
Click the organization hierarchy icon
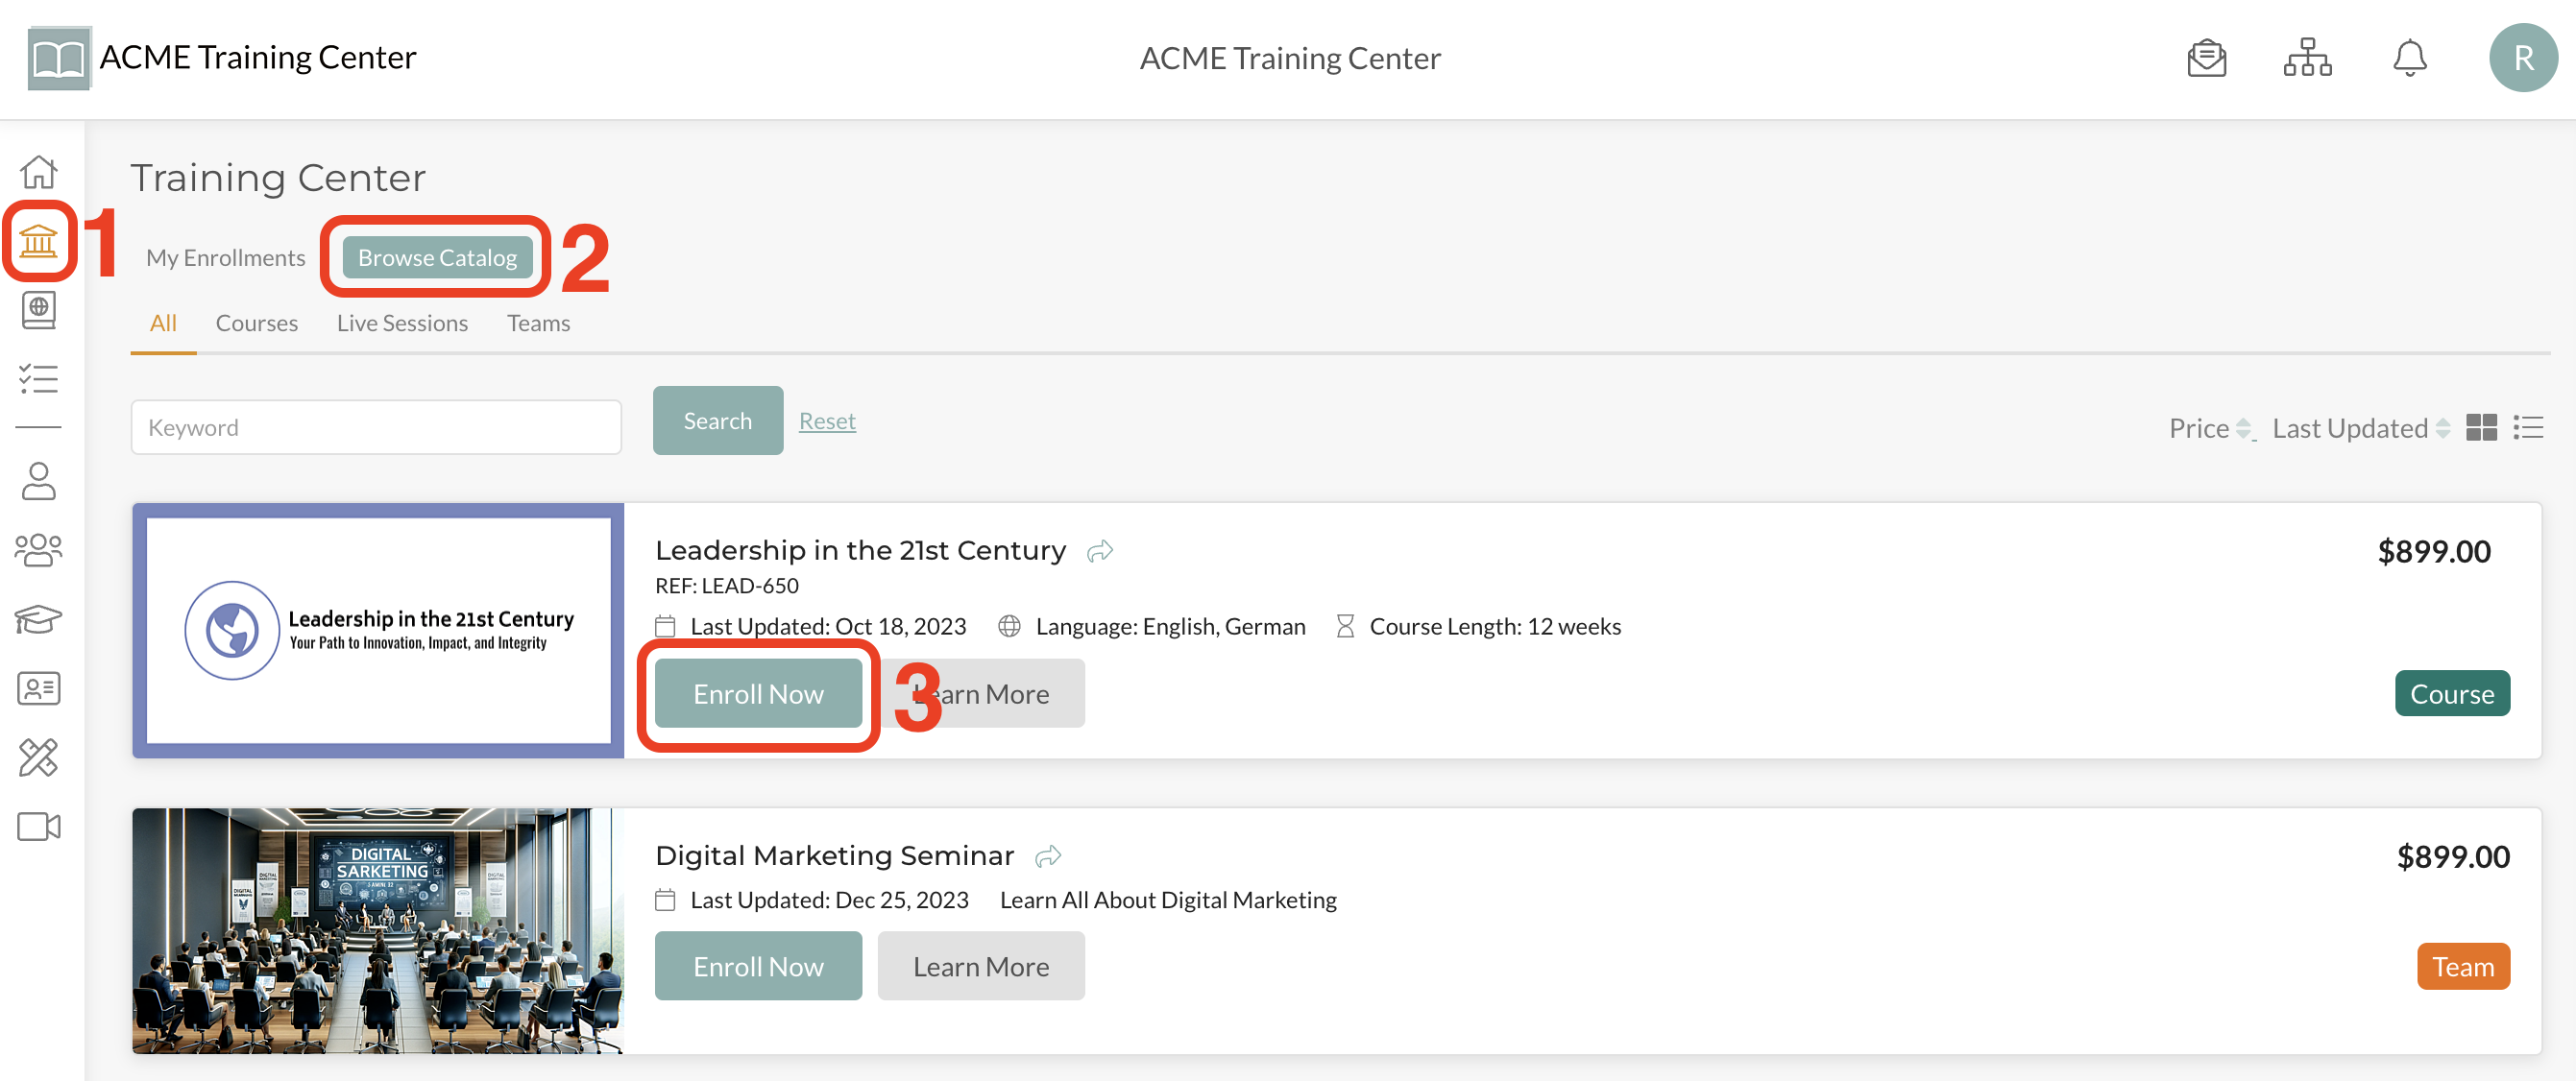click(2307, 58)
